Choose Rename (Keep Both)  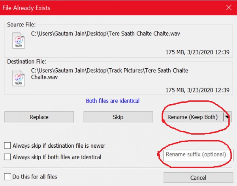click(x=193, y=117)
